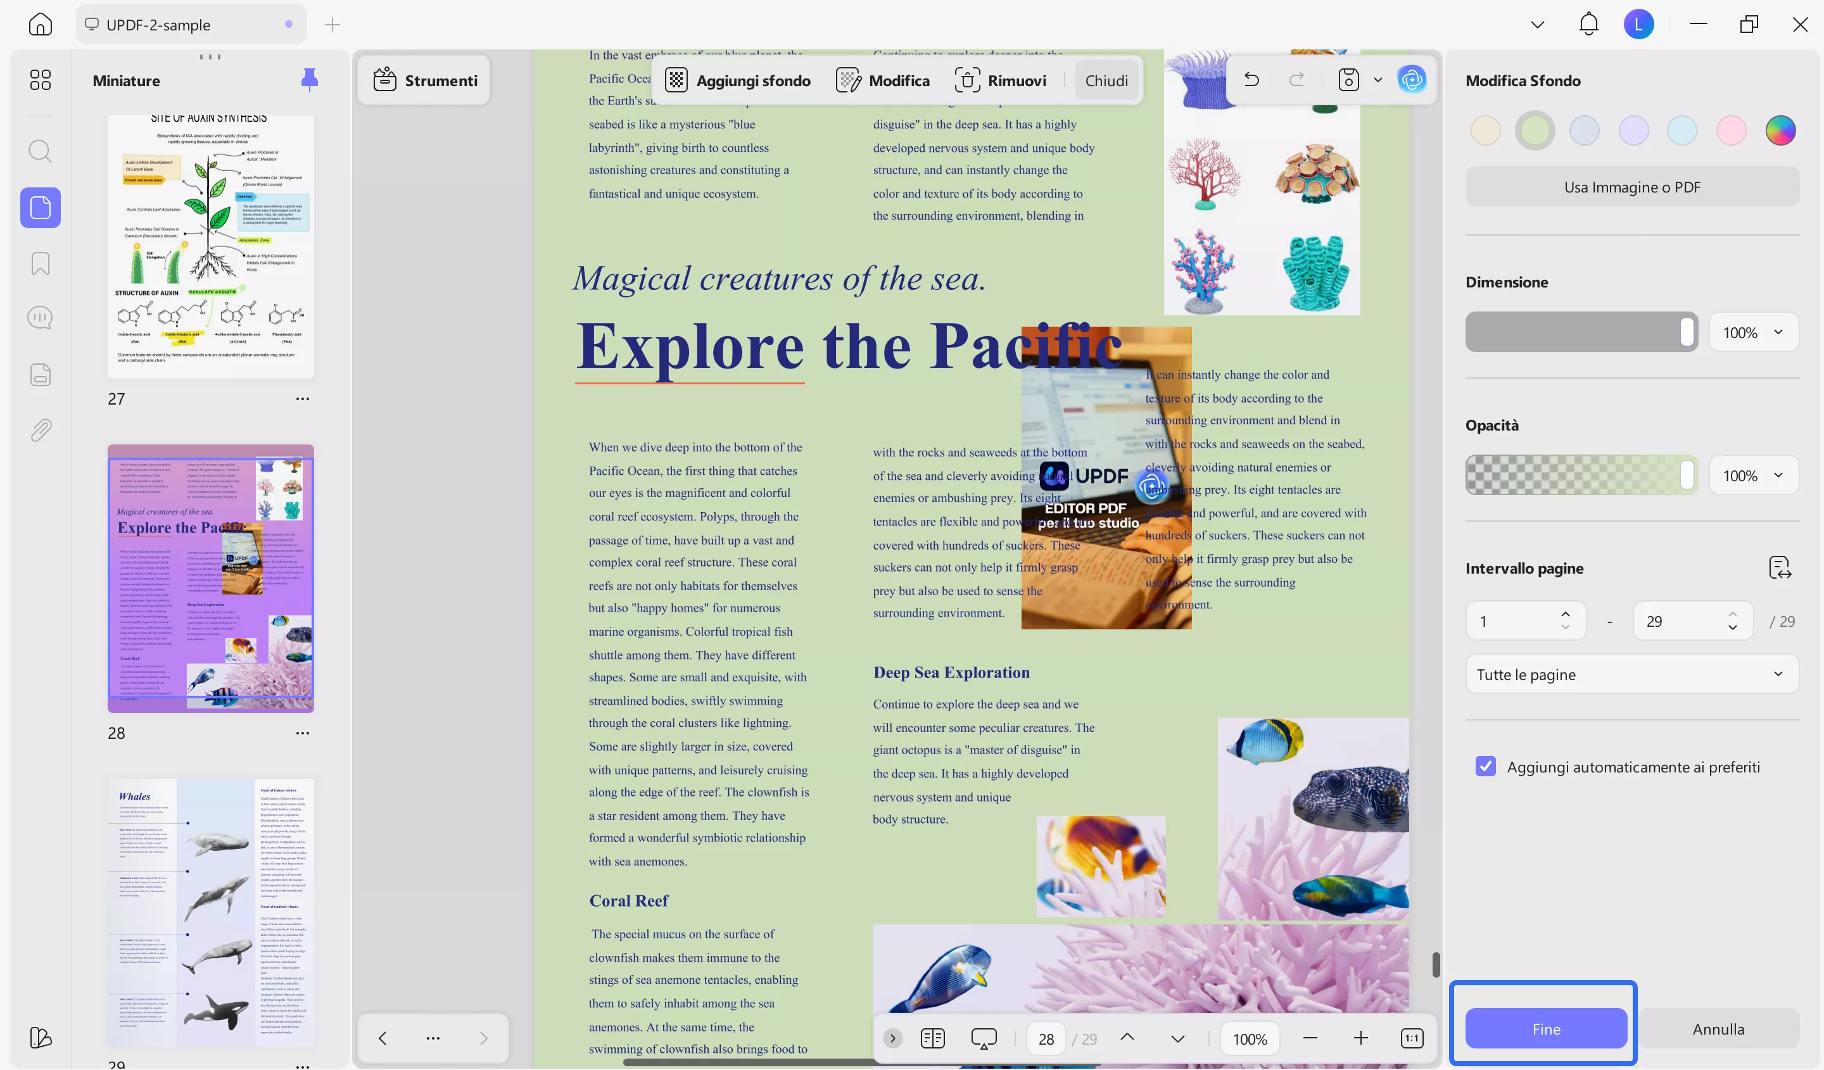
Task: Open the search panel in the sidebar
Action: (41, 151)
